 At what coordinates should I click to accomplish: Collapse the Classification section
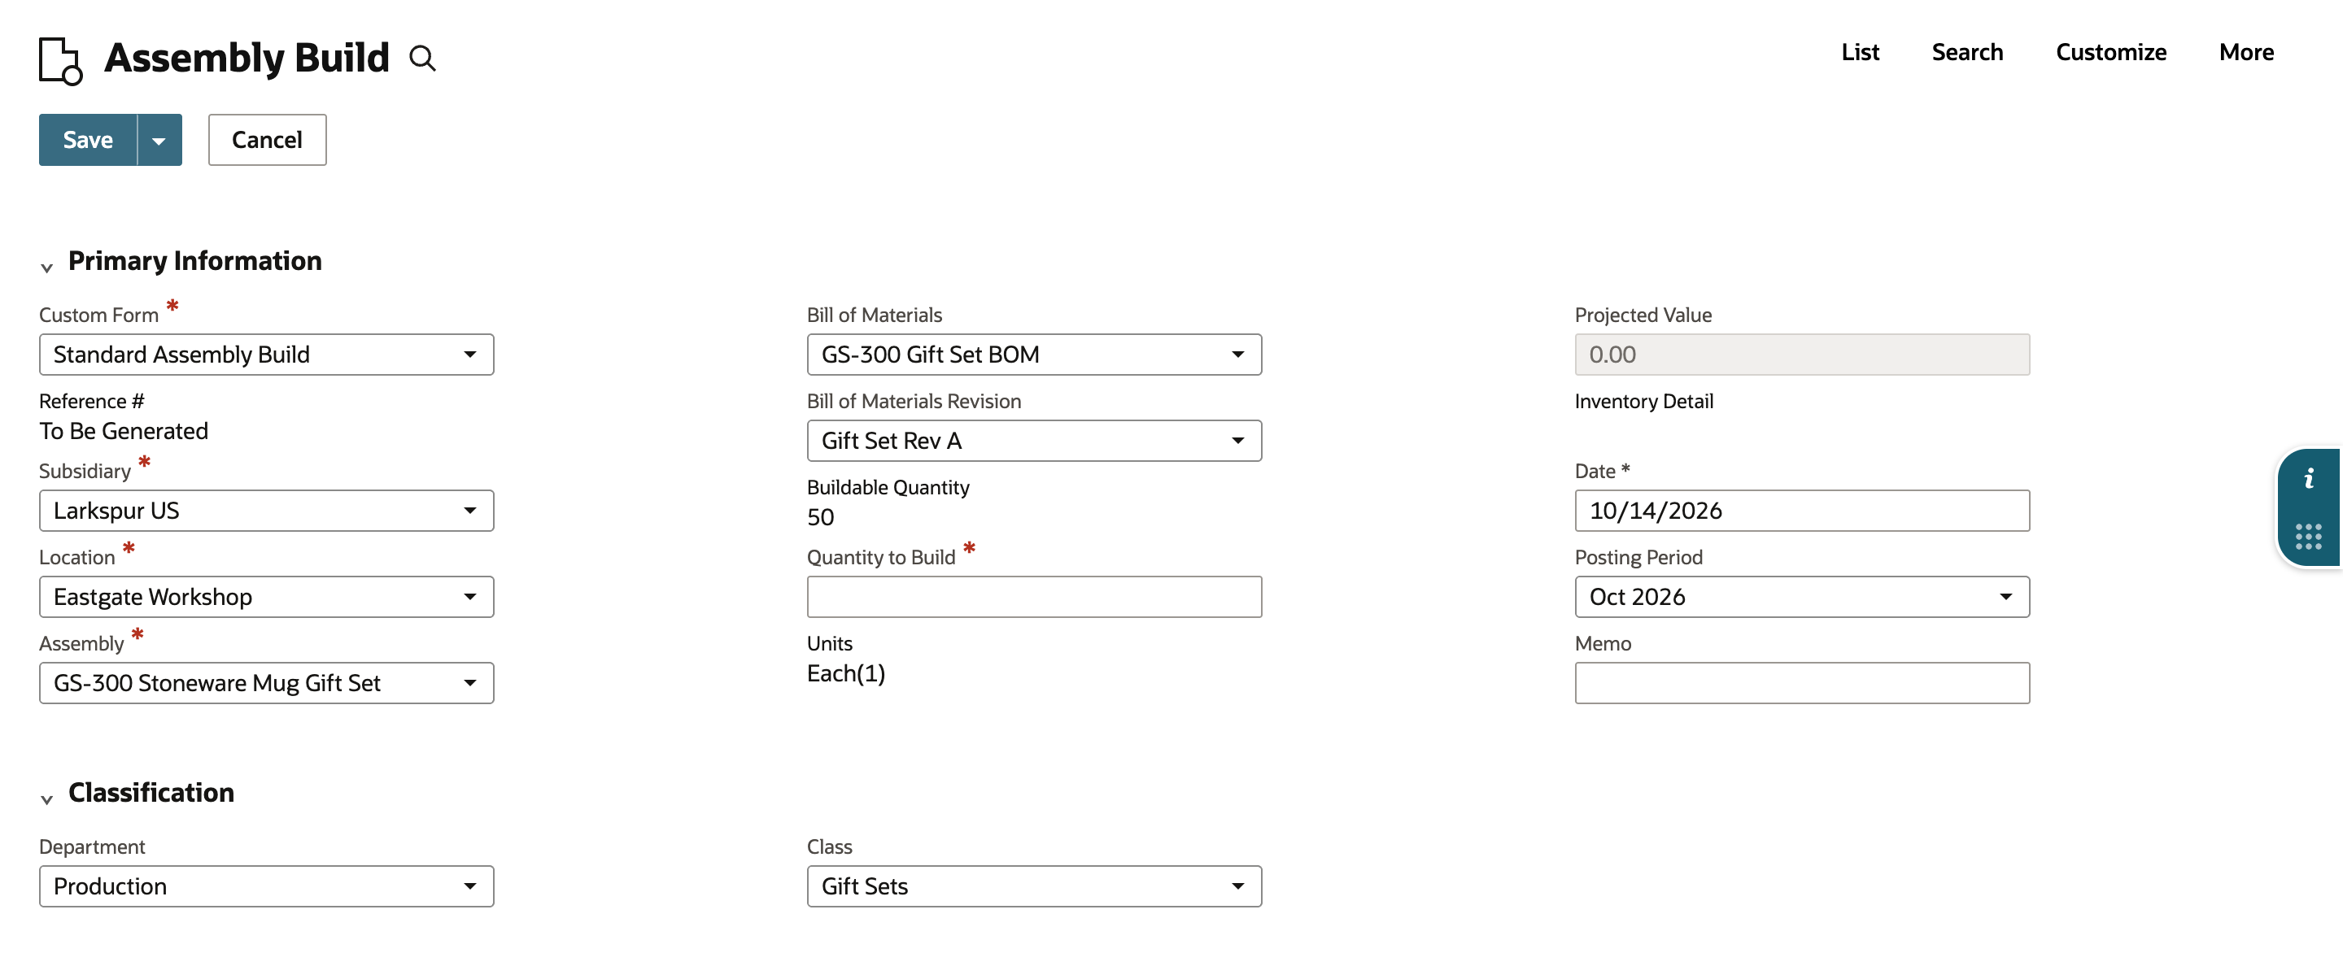46,799
